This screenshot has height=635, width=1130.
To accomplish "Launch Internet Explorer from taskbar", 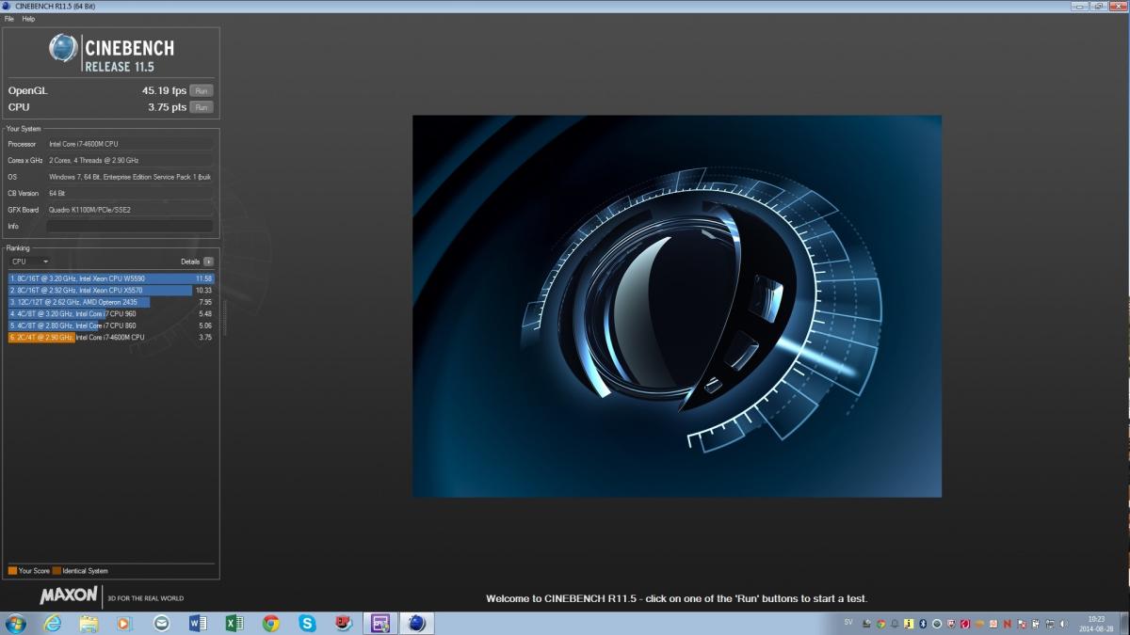I will click(53, 623).
